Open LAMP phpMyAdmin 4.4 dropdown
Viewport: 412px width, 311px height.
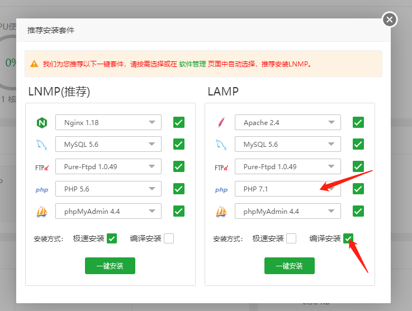pyautogui.click(x=288, y=211)
